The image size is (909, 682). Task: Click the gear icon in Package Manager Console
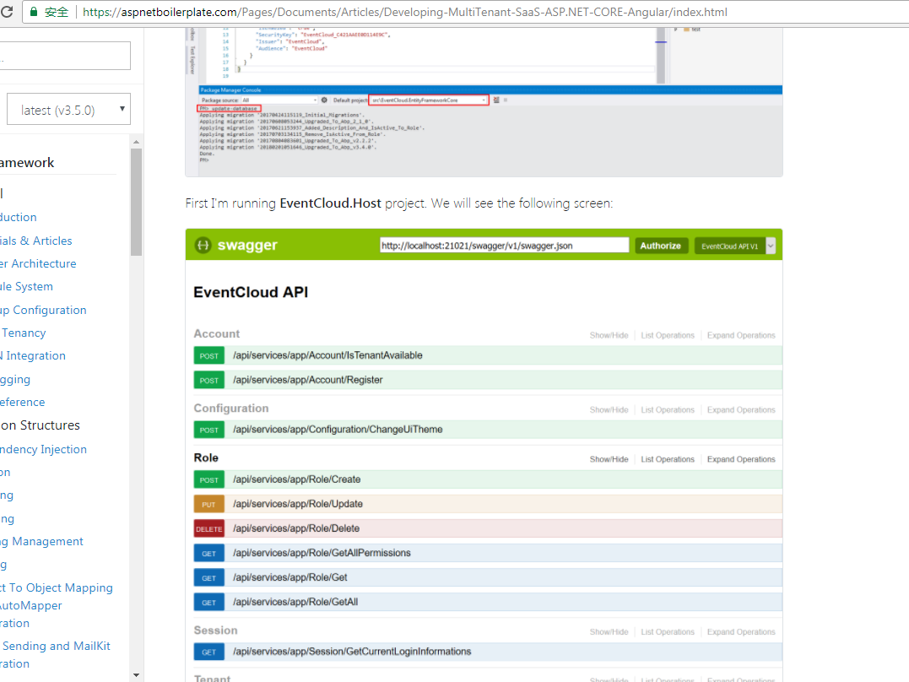(324, 99)
